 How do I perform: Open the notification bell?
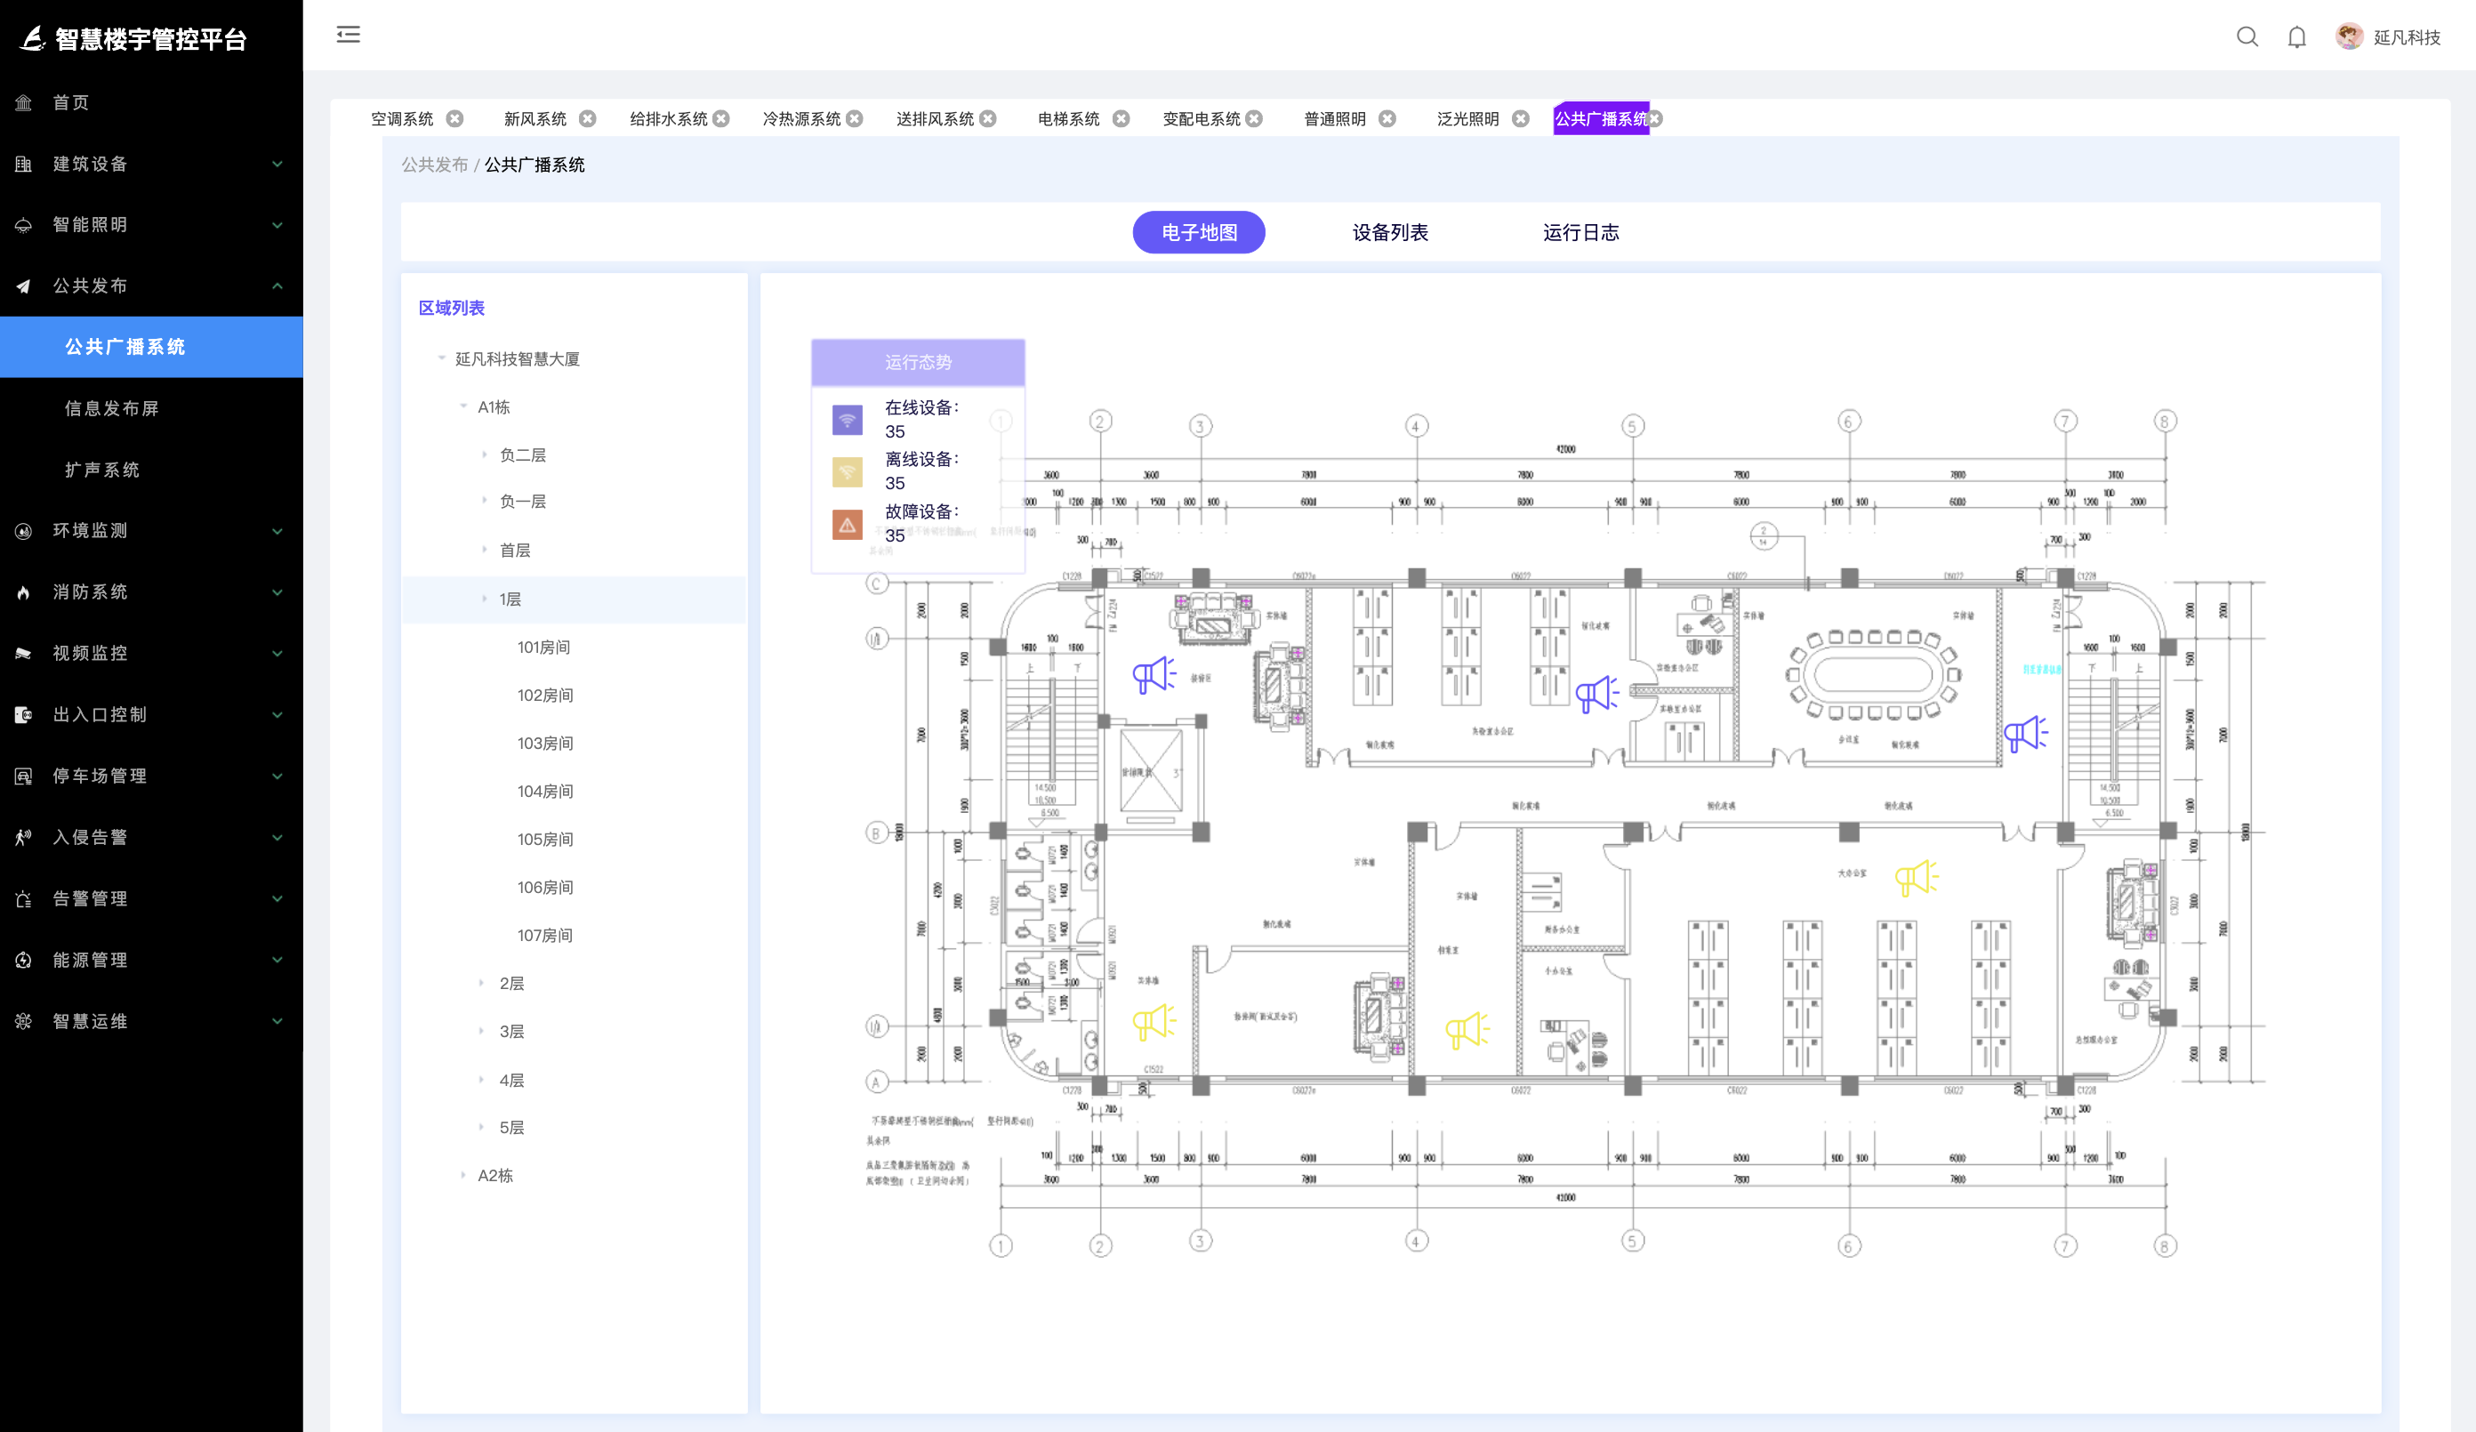tap(2296, 37)
